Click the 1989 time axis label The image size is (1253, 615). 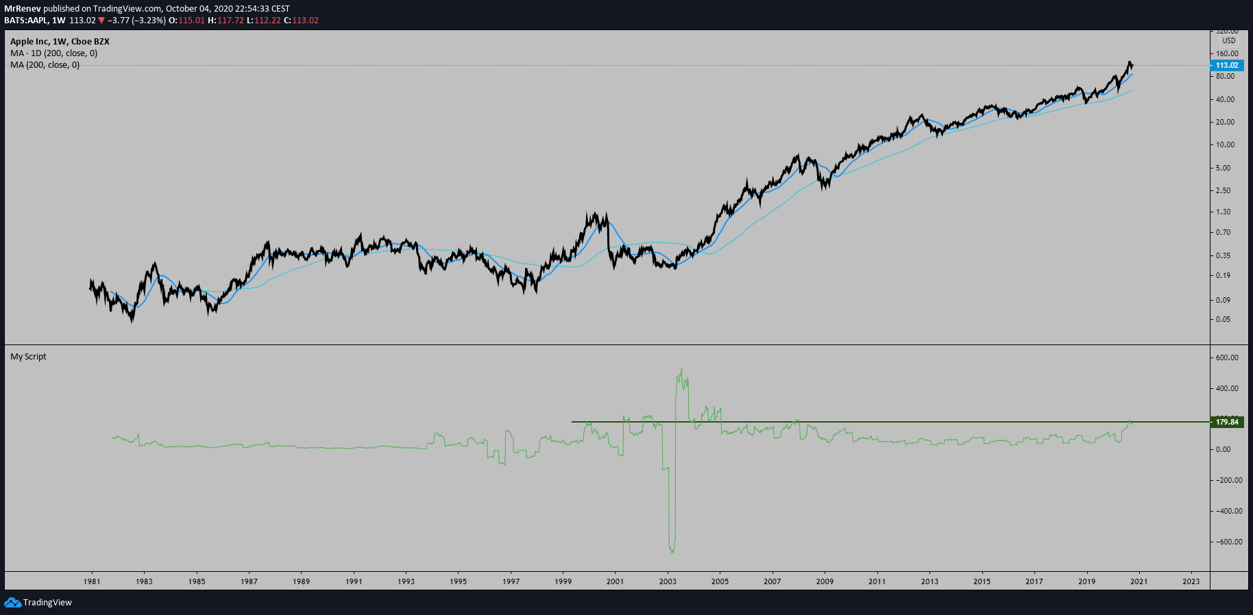[301, 581]
